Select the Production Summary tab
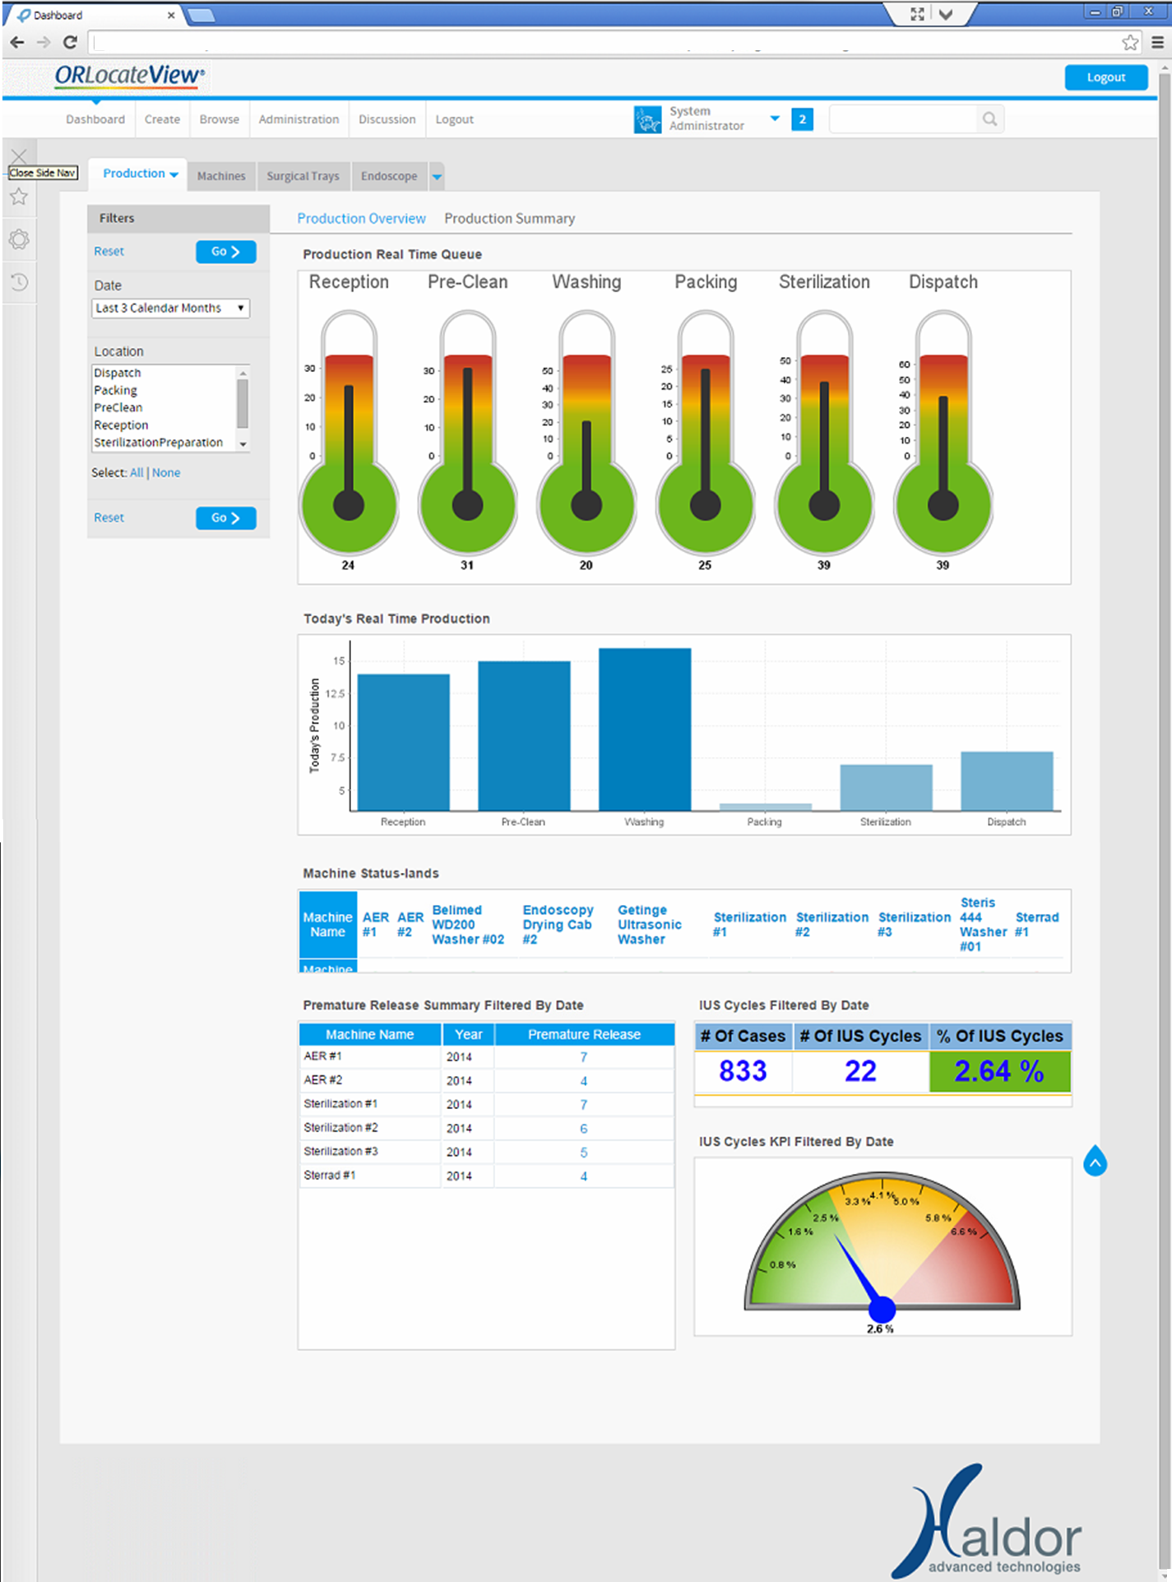This screenshot has height=1582, width=1172. 509,219
